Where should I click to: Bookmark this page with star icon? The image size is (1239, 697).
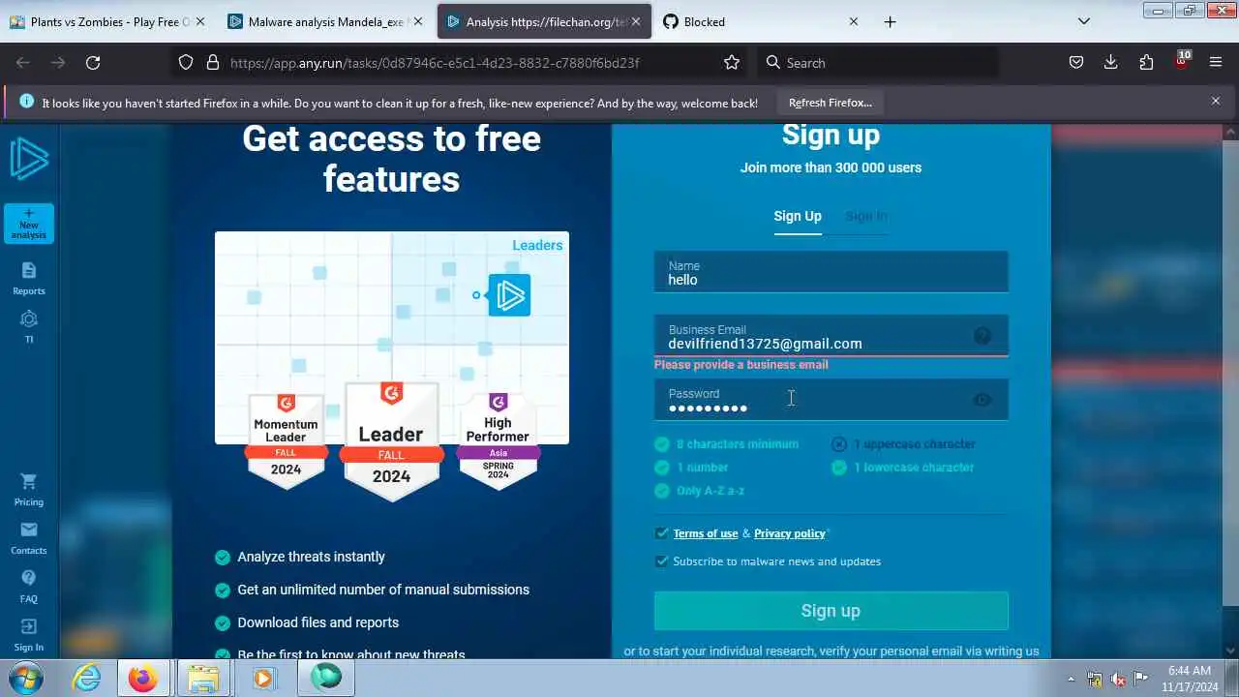coord(732,63)
